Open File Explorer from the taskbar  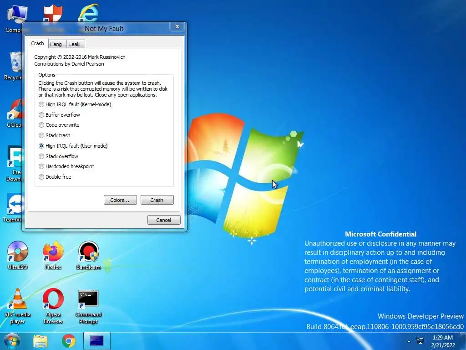[41, 341]
